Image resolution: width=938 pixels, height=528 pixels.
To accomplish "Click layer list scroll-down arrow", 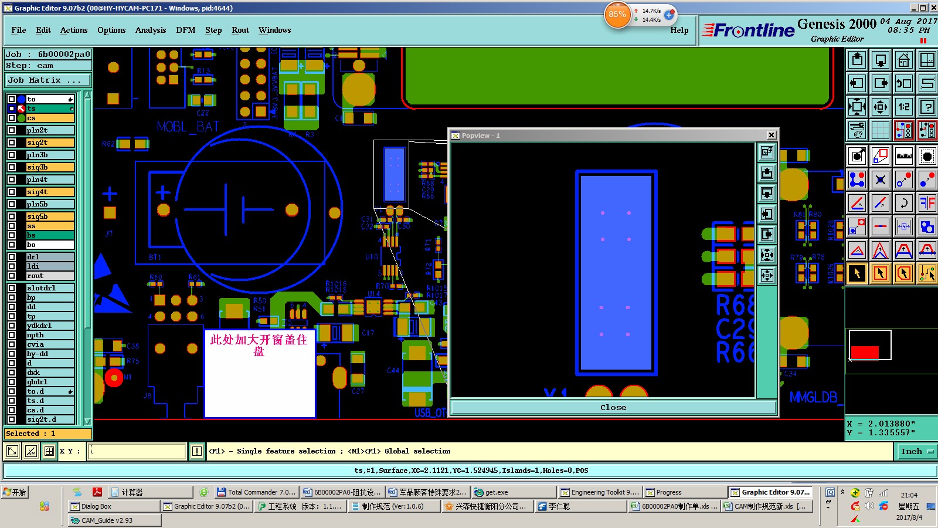I will tap(88, 421).
